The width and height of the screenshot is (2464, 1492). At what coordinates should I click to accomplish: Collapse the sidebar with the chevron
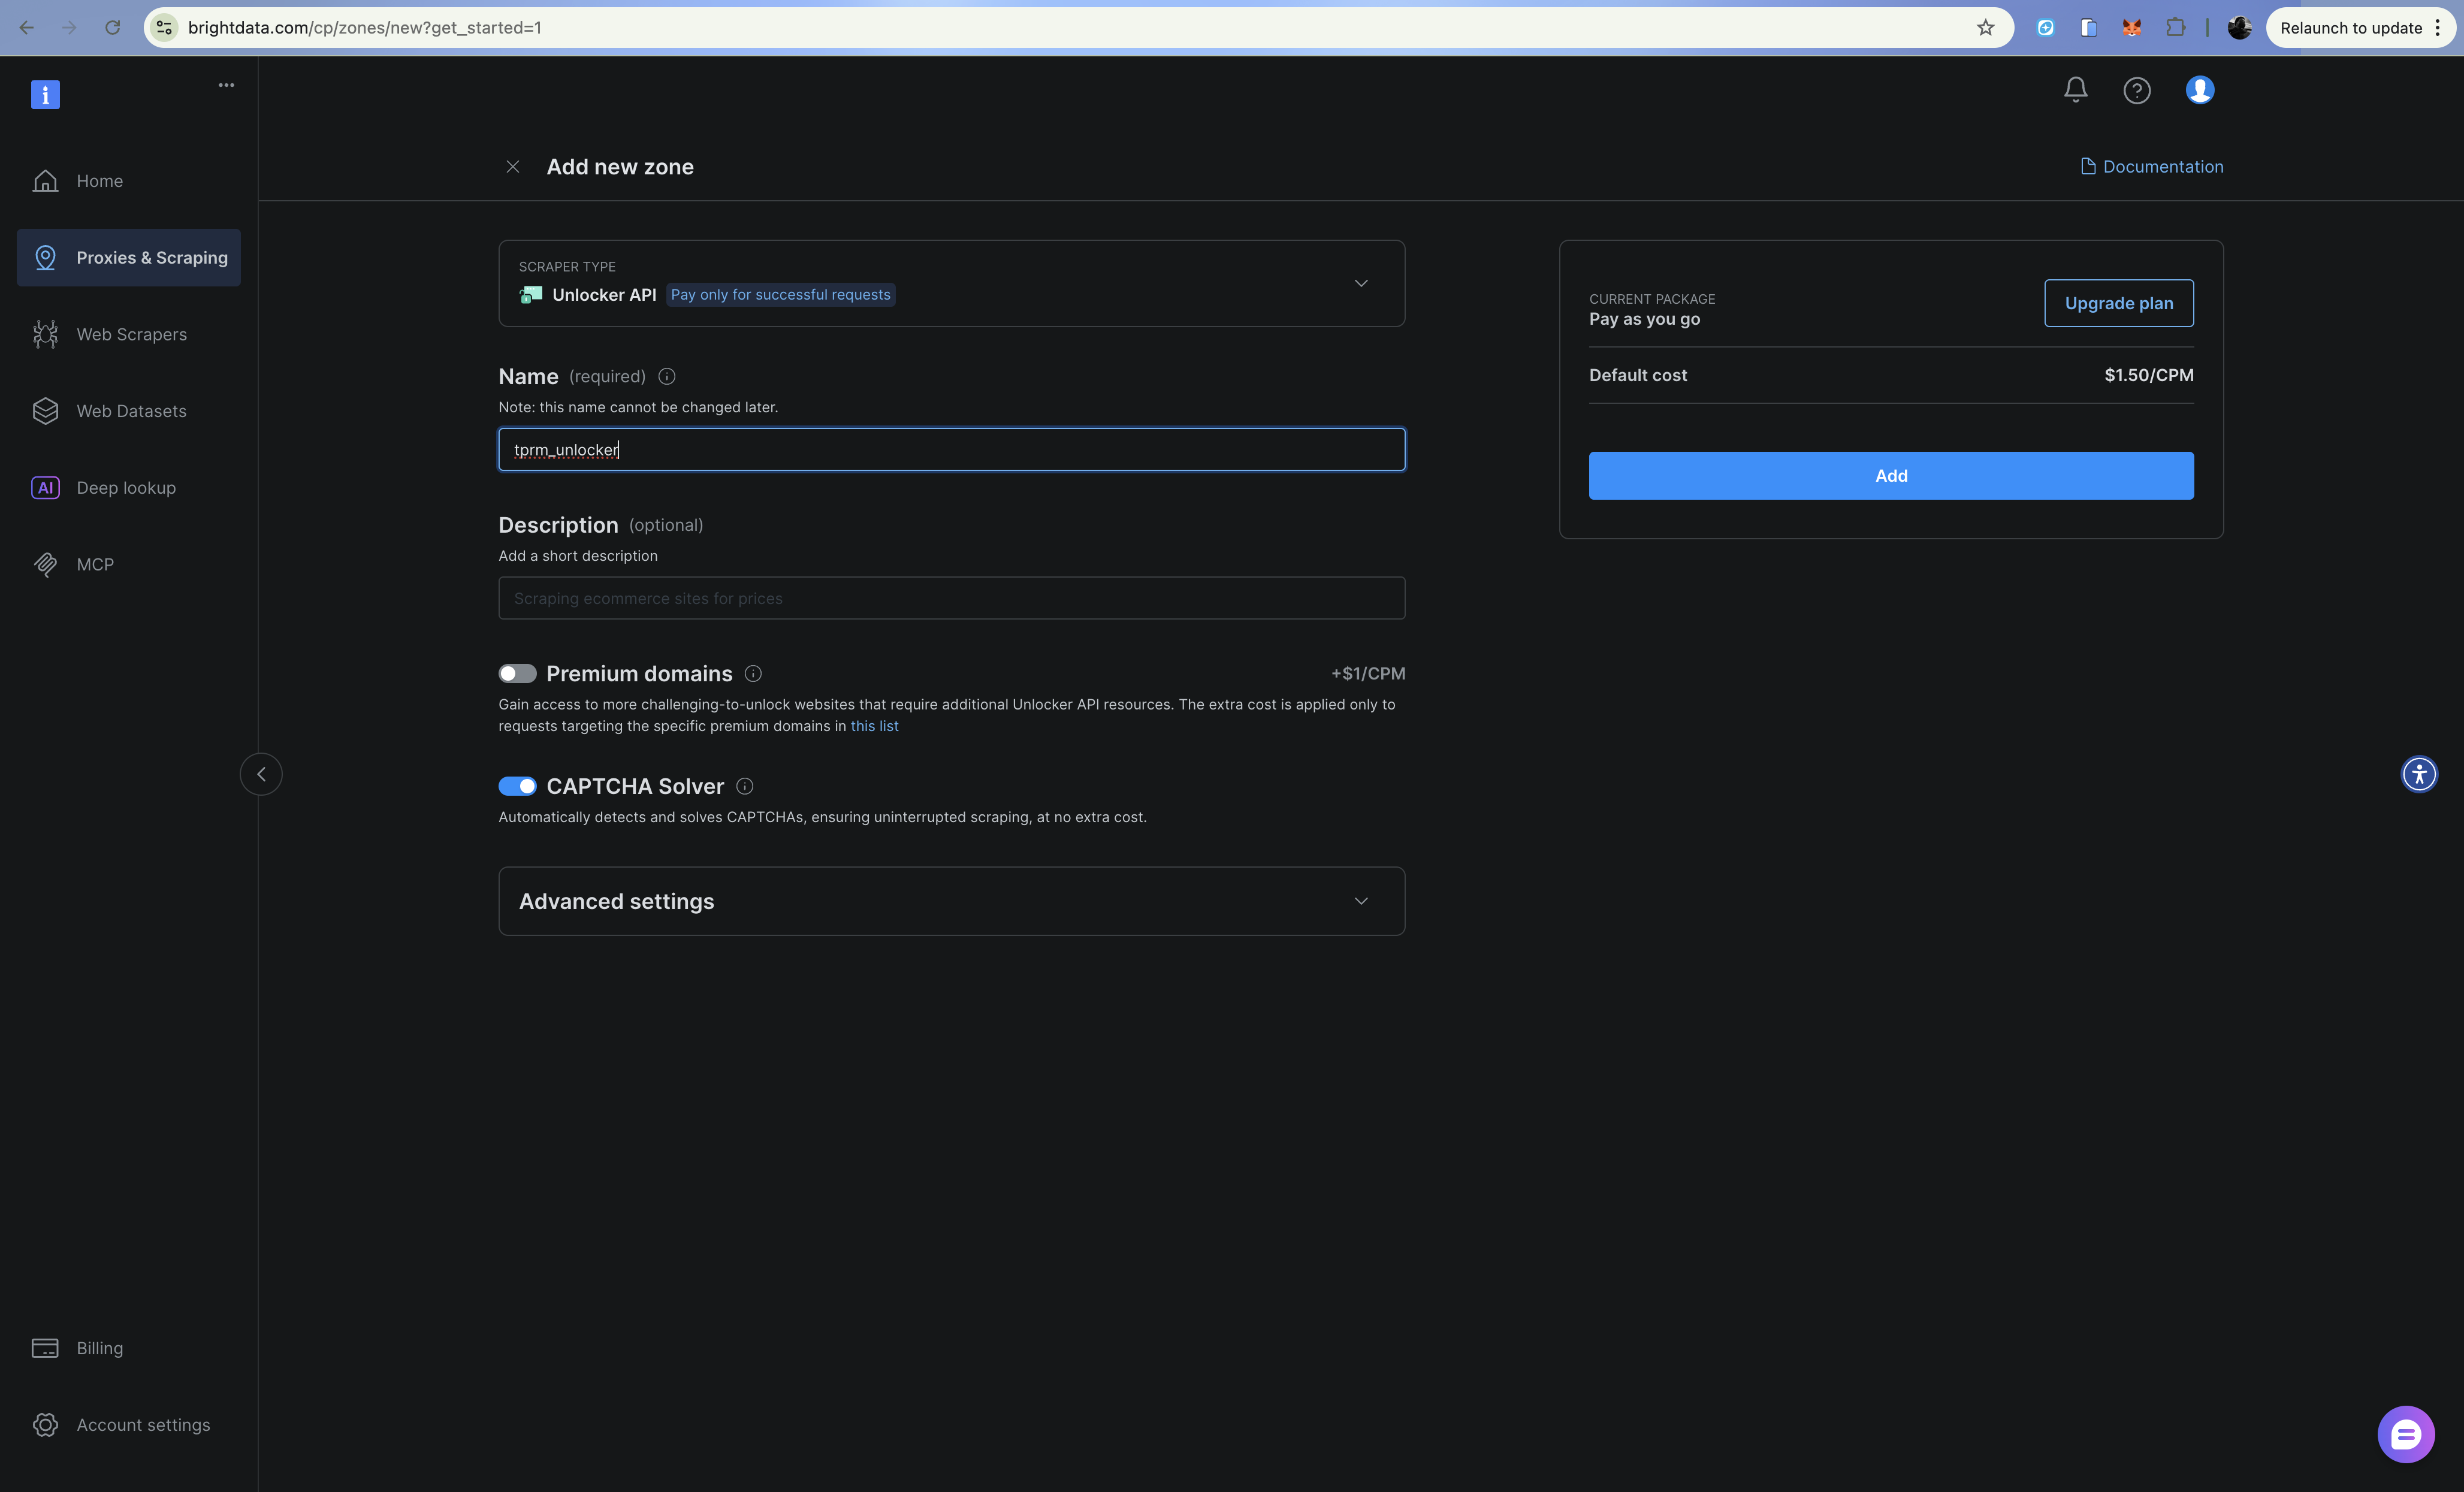(260, 773)
